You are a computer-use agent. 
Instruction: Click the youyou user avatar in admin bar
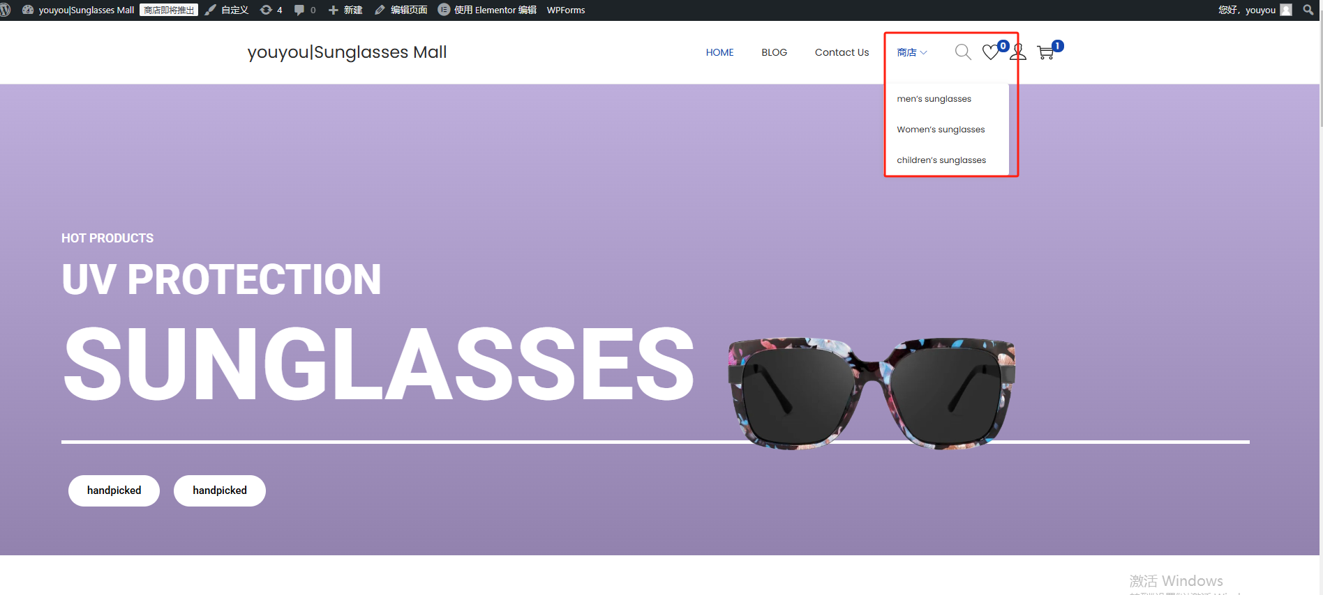click(1286, 10)
